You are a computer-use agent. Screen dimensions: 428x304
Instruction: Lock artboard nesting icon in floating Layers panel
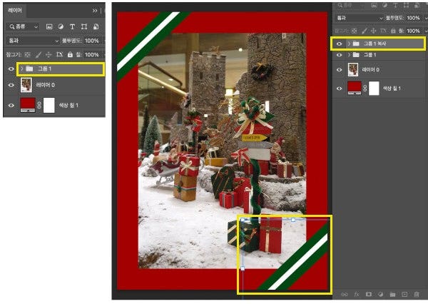click(x=59, y=55)
